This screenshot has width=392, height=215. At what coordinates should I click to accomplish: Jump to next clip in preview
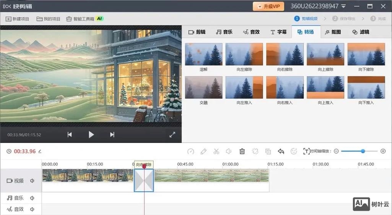(112, 135)
